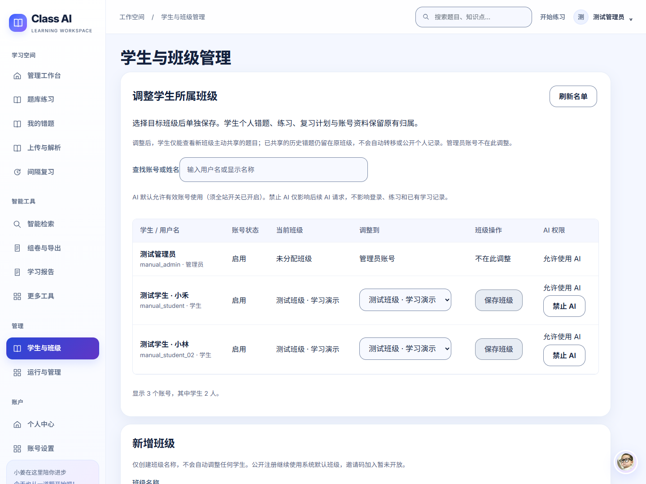Image resolution: width=646 pixels, height=484 pixels.
Task: Click the home icon beside 管理工作台
Action: click(x=17, y=76)
